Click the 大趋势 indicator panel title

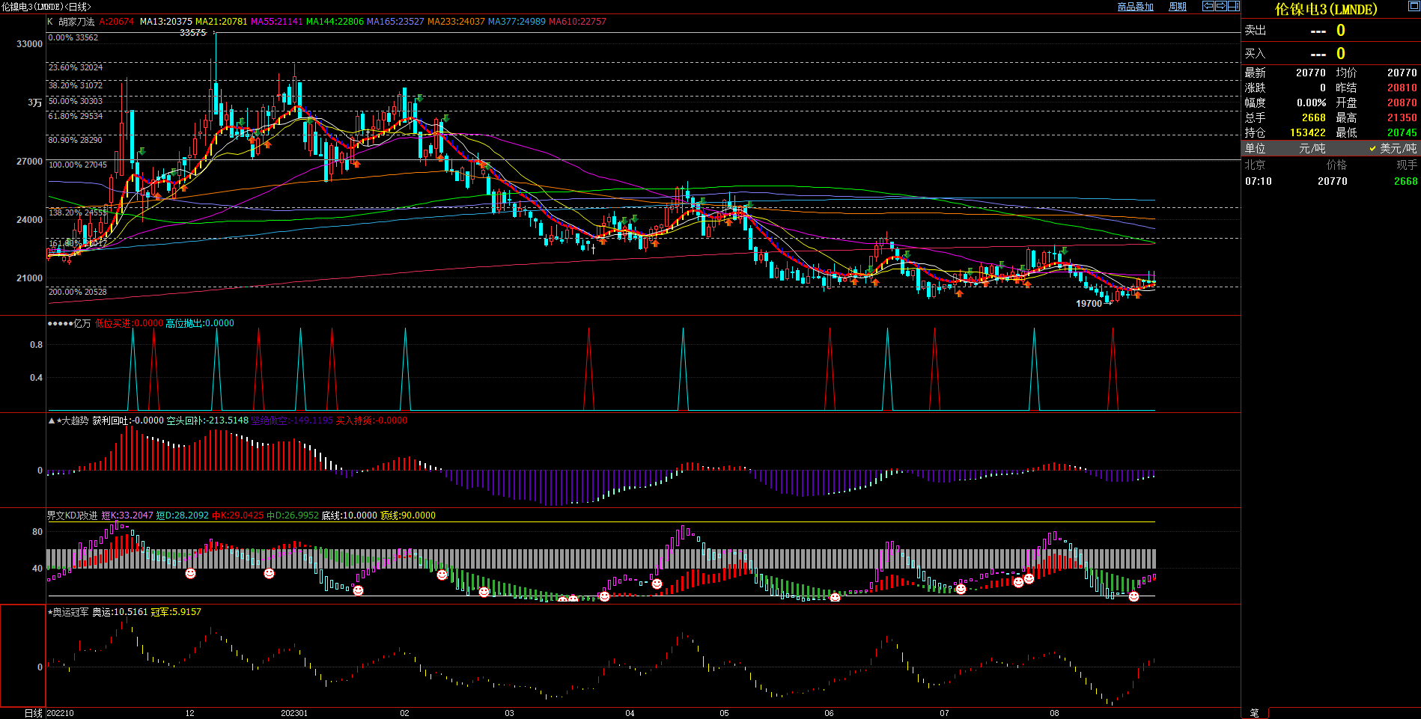pos(74,420)
